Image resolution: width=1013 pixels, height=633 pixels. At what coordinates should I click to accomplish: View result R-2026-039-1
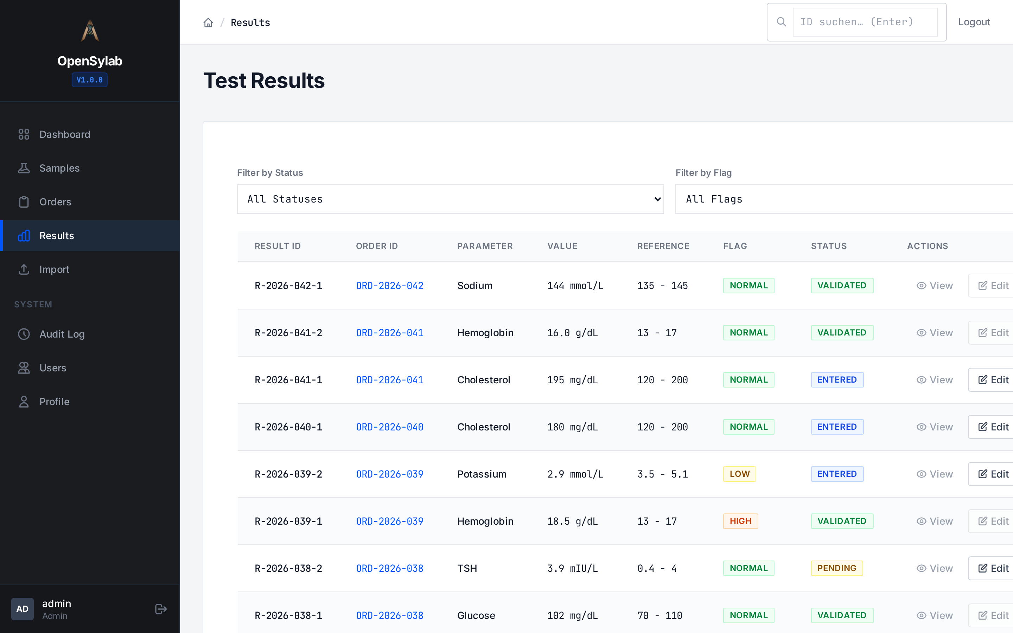934,521
